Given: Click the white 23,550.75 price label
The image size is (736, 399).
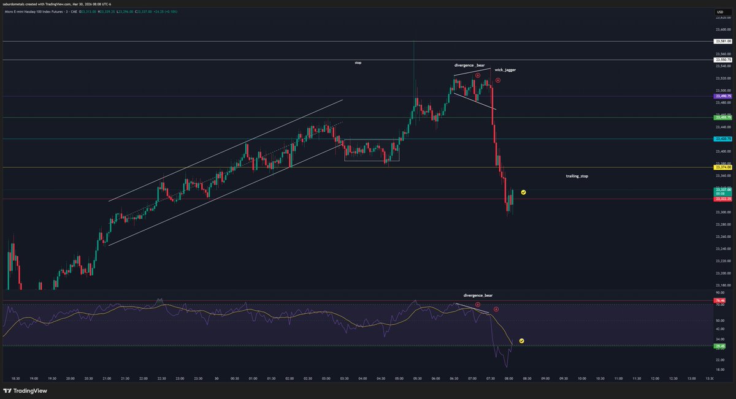Looking at the screenshot, I should click(723, 60).
